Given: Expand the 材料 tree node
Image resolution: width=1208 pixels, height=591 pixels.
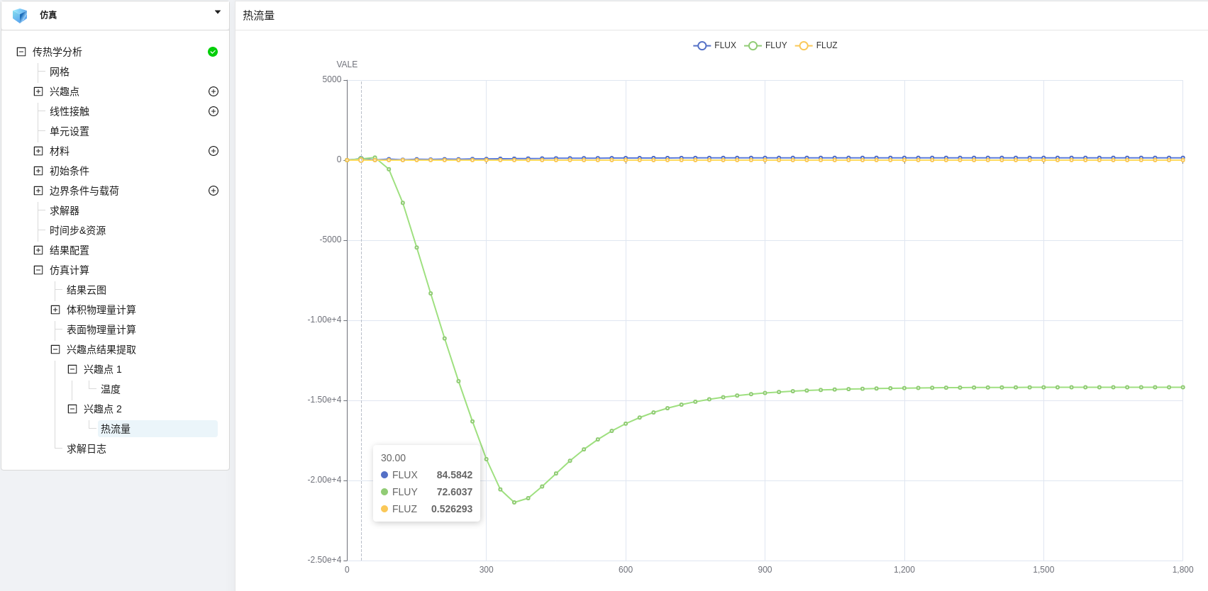Looking at the screenshot, I should coord(38,151).
